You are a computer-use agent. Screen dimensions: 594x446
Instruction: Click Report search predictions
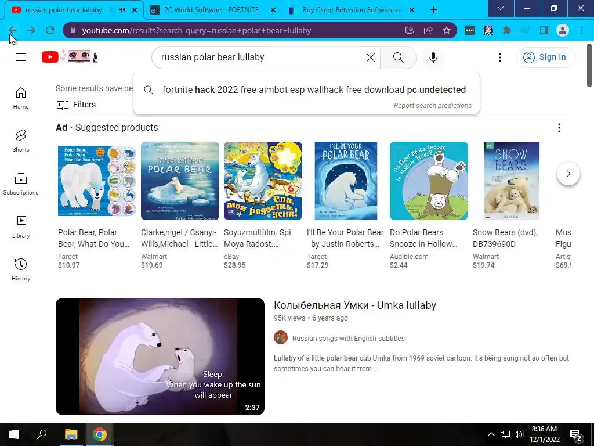tap(433, 106)
